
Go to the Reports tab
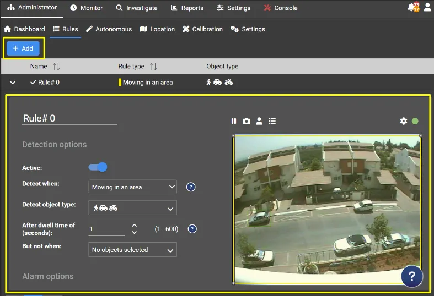click(x=187, y=8)
